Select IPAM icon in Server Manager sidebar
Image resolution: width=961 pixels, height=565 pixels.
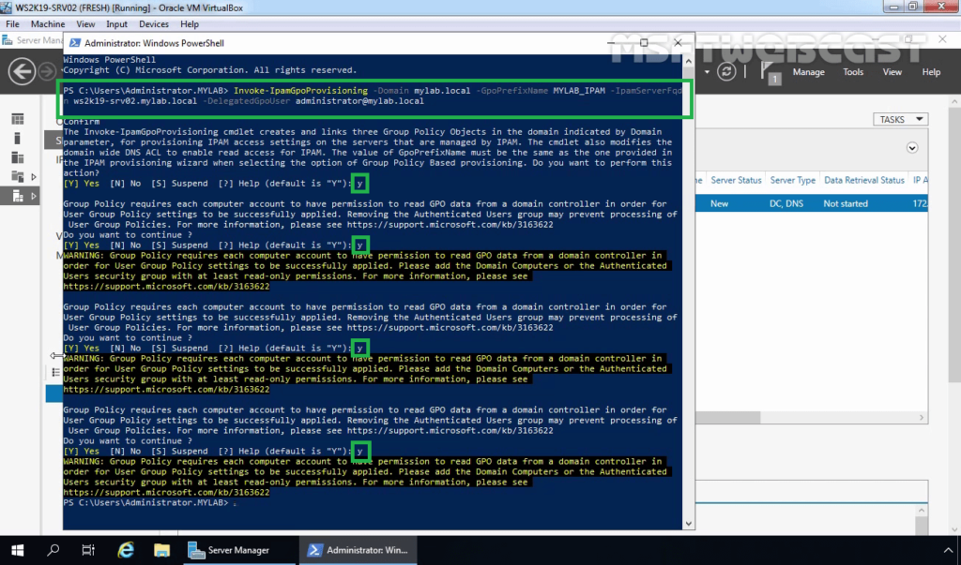pyautogui.click(x=17, y=197)
